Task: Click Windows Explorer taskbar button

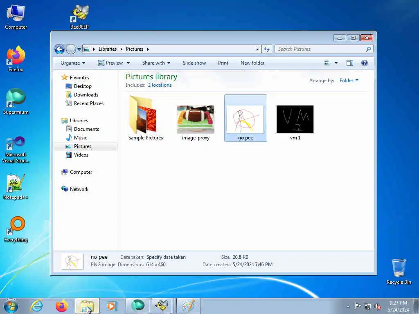Action: (87, 306)
